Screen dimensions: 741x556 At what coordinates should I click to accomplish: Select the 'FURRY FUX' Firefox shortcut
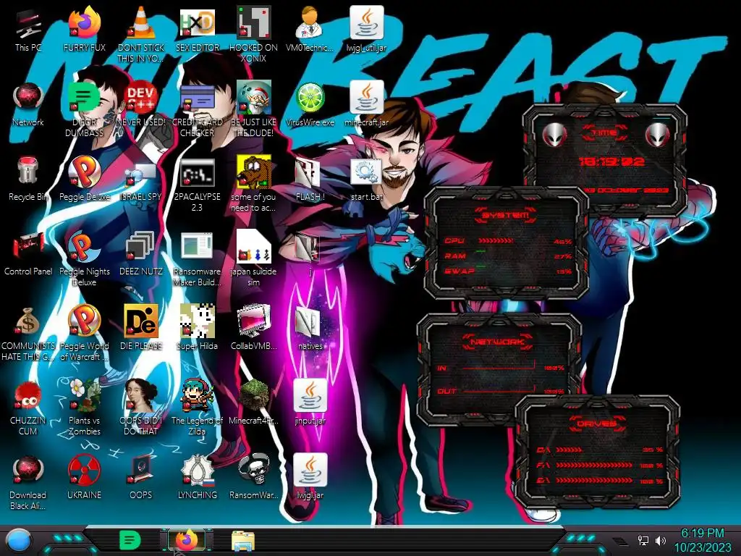(x=84, y=22)
